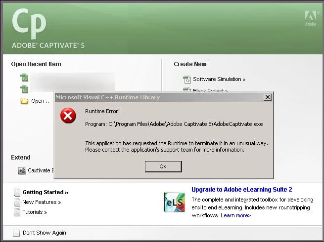Viewport: 324px width, 242px height.
Task: Click the Open .. link
Action: 40,101
